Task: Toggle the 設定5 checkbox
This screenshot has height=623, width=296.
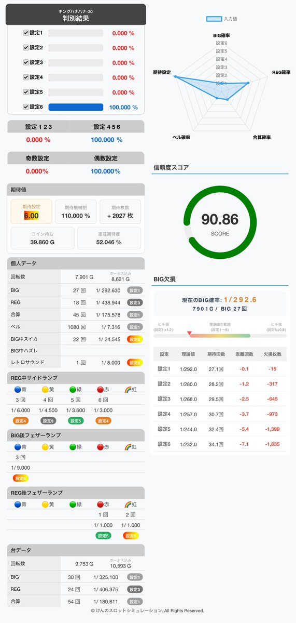Action: click(x=26, y=92)
